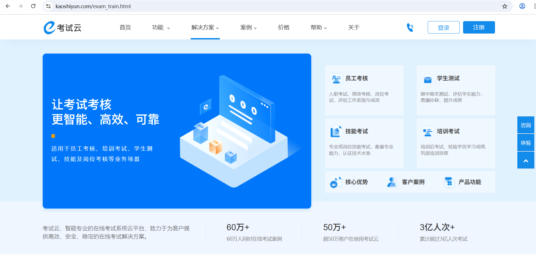
Task: Click the 产品功能 icon
Action: click(x=449, y=182)
